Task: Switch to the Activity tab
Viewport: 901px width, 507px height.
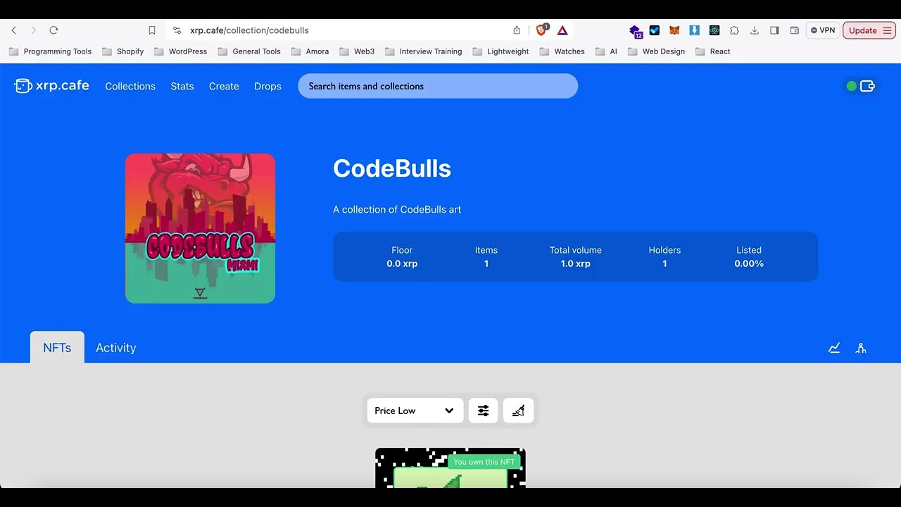Action: pyautogui.click(x=116, y=347)
